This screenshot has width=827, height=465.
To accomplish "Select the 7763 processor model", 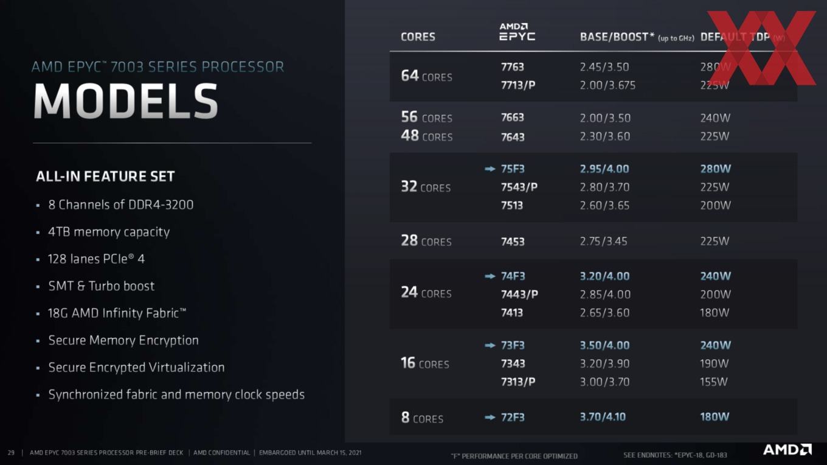I will (x=512, y=67).
